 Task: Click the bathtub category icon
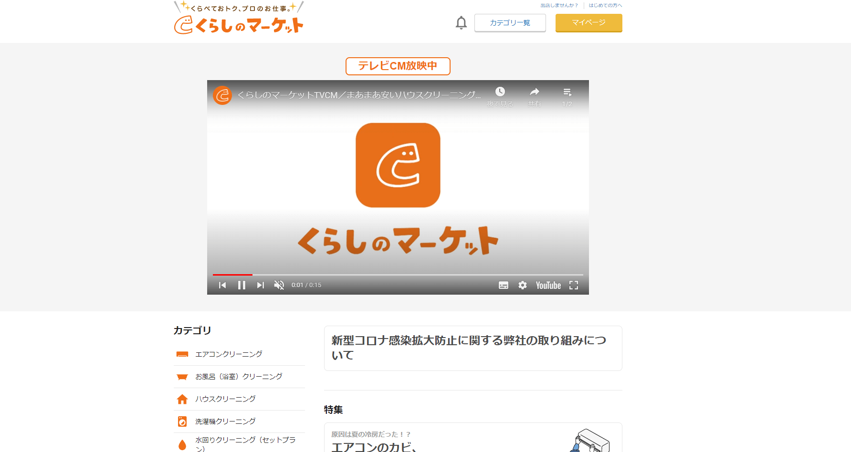(182, 377)
